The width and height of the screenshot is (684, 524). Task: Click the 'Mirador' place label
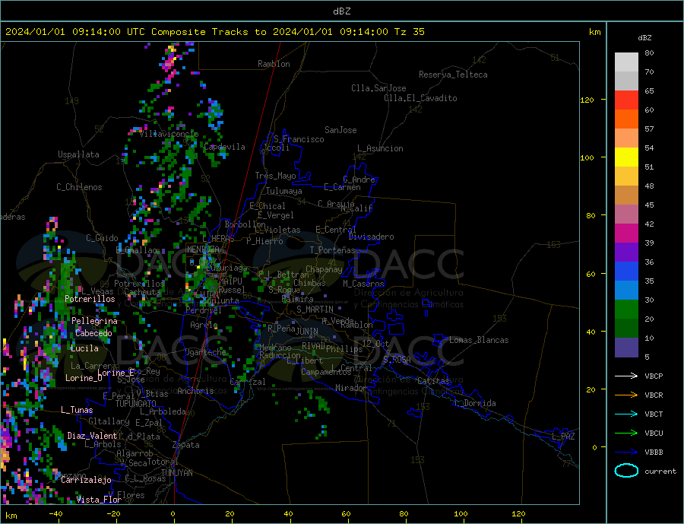pos(351,388)
